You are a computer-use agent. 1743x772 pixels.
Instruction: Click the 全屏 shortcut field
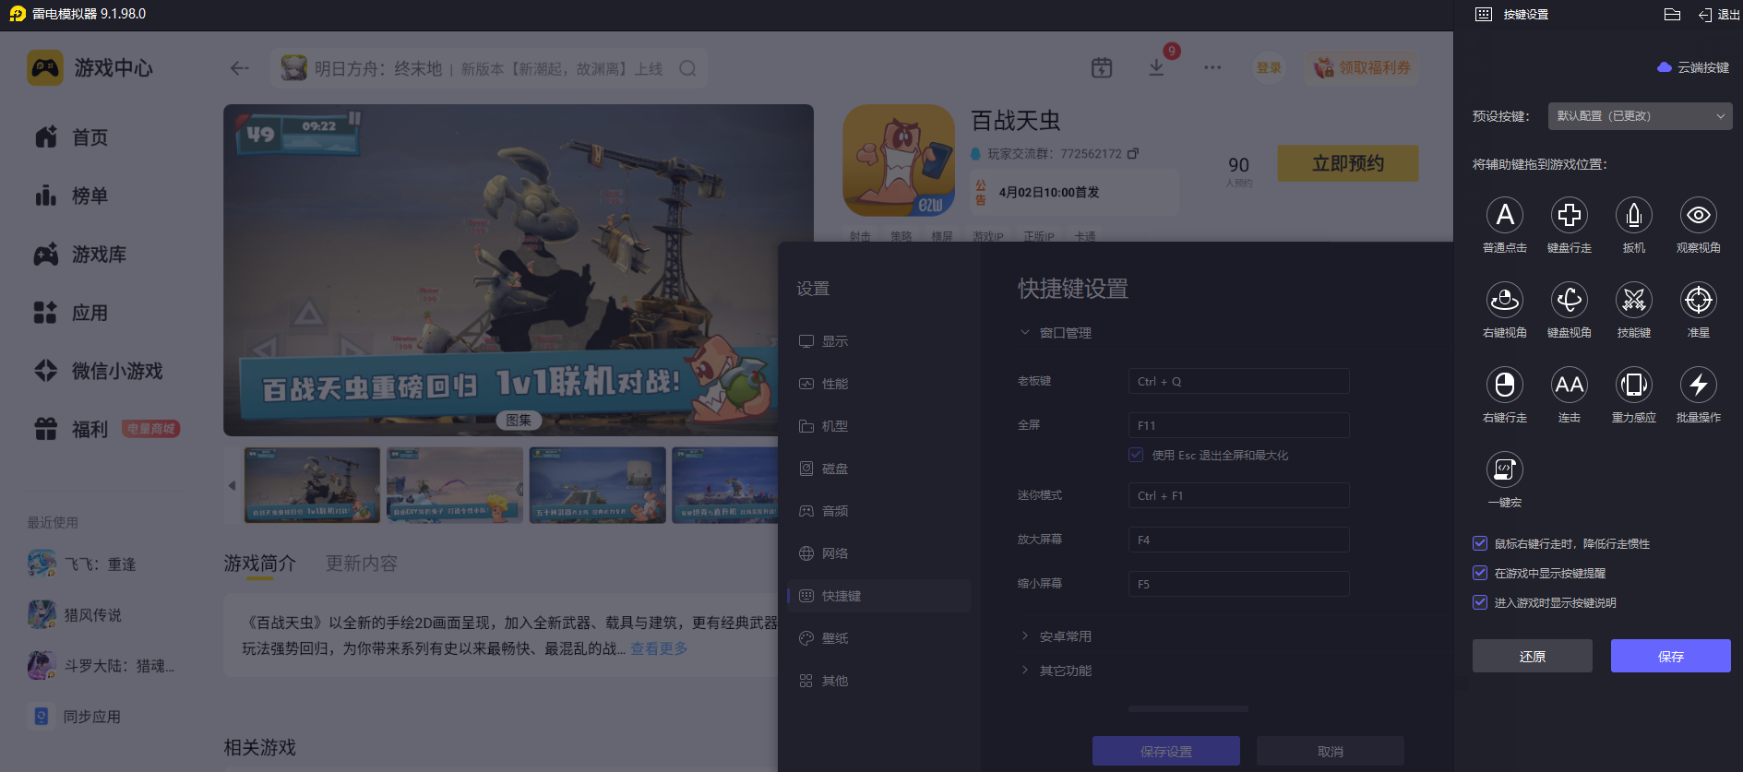tap(1239, 425)
